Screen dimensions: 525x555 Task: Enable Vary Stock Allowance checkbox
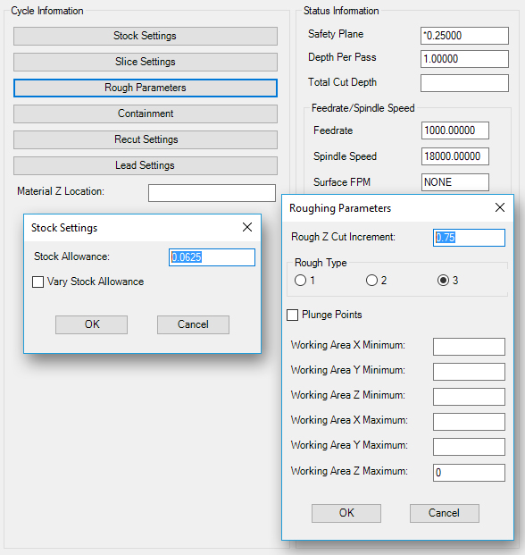[37, 282]
